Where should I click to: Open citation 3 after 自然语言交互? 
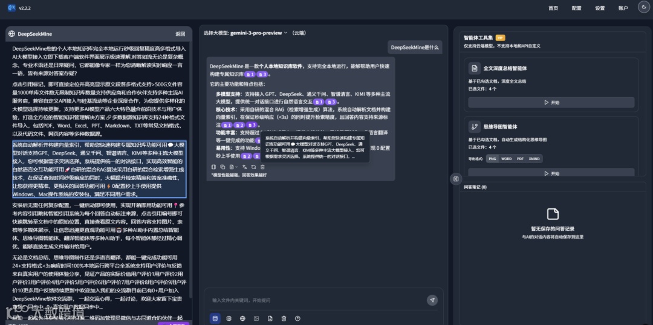pos(331,101)
